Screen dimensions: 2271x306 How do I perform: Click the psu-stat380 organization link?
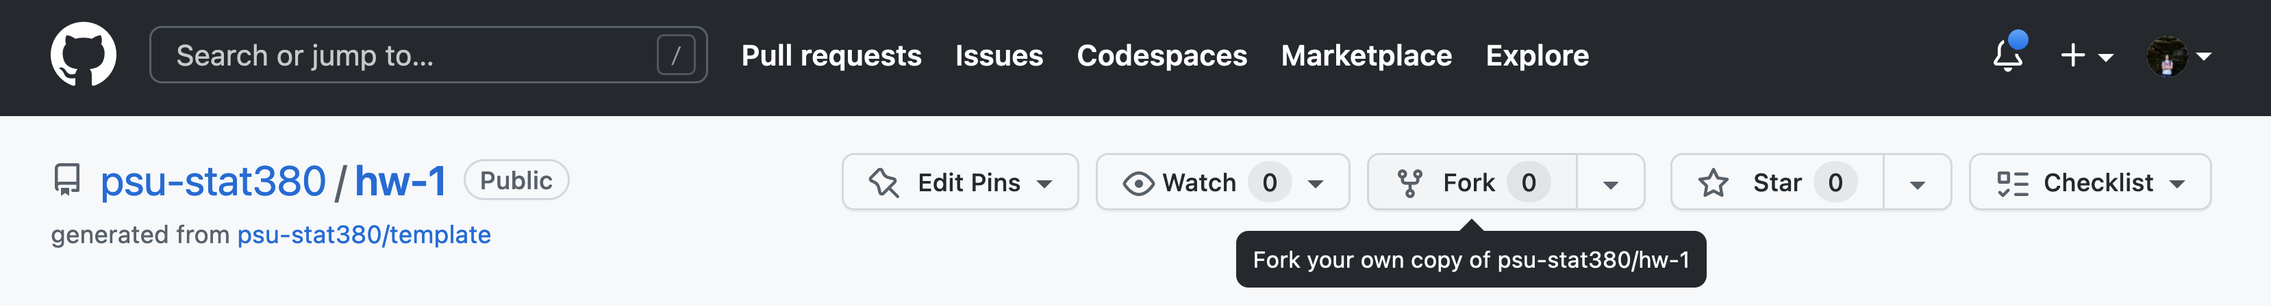pyautogui.click(x=212, y=181)
